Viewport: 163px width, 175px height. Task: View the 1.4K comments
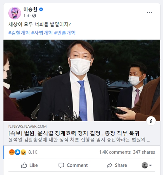[x=115, y=152]
